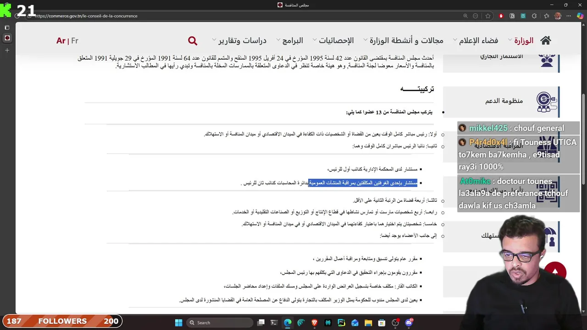Open the site search magnifier icon
This screenshot has width=587, height=330.
click(x=193, y=41)
